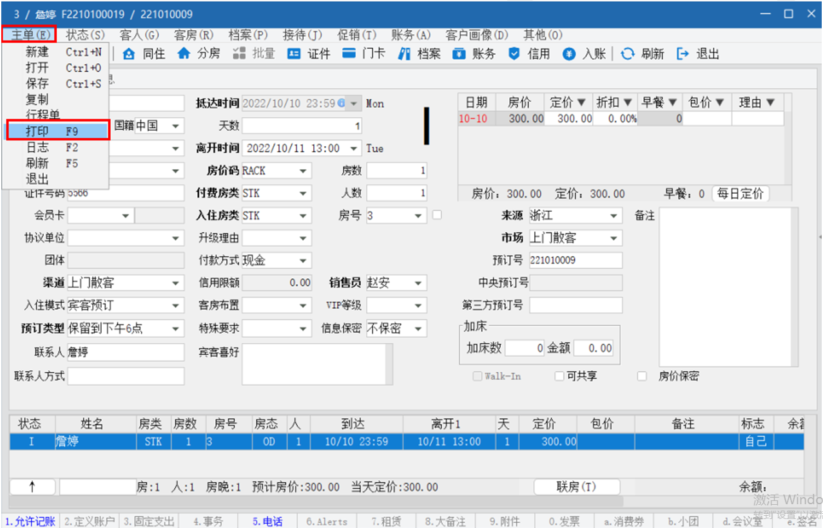Toggle the 房价保密 checkbox
The width and height of the screenshot is (823, 528).
click(642, 376)
